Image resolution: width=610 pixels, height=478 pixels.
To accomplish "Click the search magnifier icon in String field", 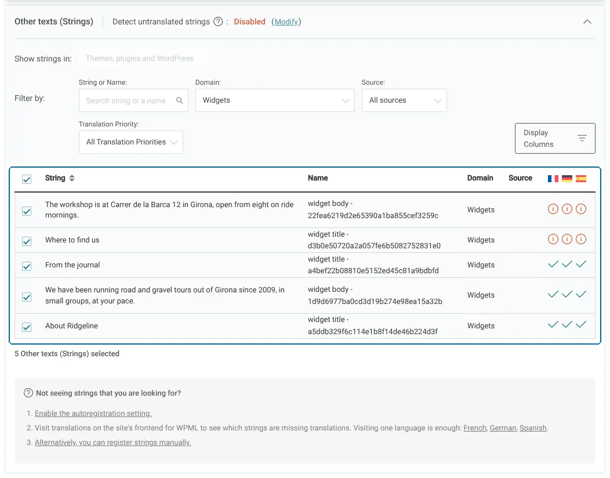I will pos(179,100).
